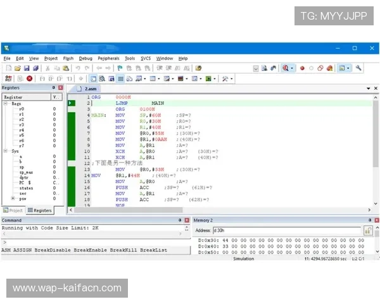Click the Reset CPU icon in debug toolbar

coord(9,79)
